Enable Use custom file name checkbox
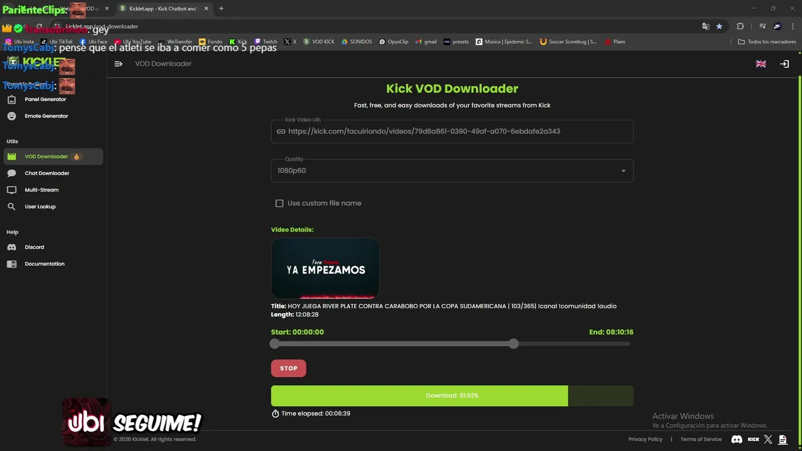The height and width of the screenshot is (451, 802). point(279,203)
